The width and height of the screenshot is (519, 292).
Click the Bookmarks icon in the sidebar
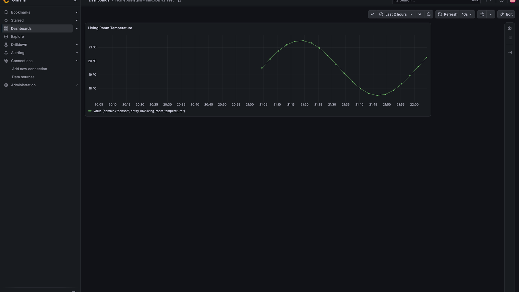(x=6, y=12)
